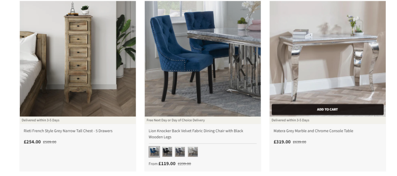The width and height of the screenshot is (397, 176).
Task: Click the crossed-out £639.00 original price
Action: tap(300, 142)
